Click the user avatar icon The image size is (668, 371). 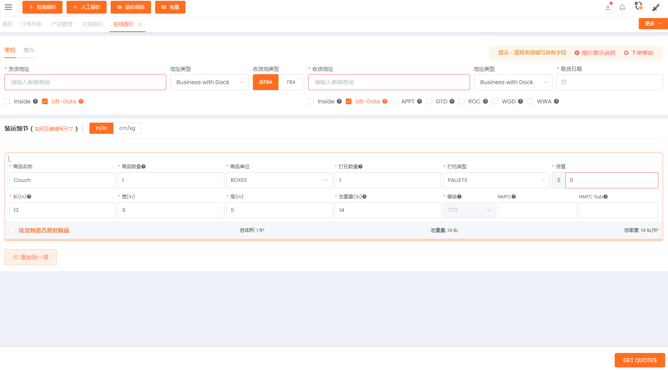tap(656, 7)
